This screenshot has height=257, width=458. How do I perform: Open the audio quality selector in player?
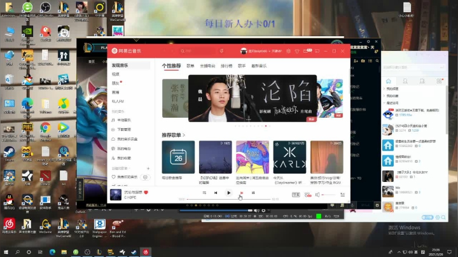click(296, 195)
